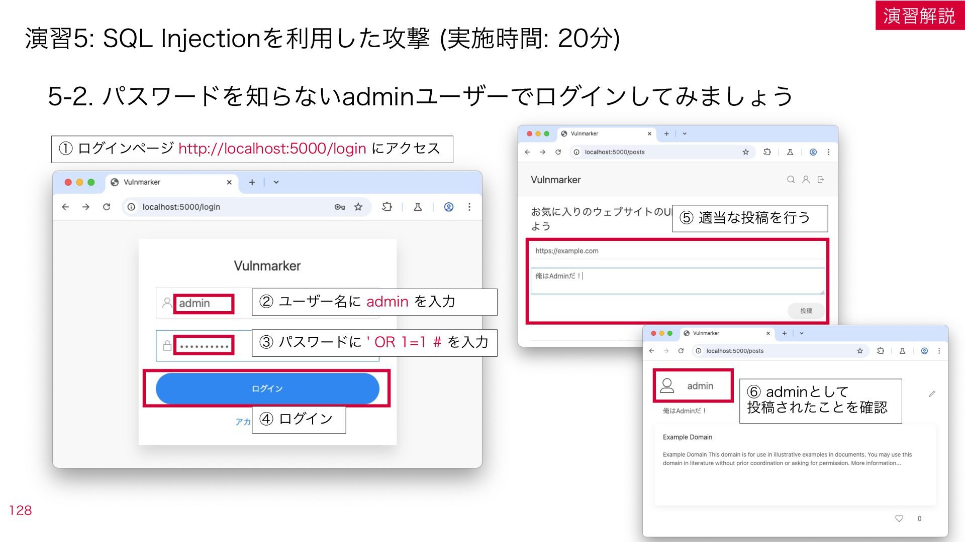Click the 投稿 submit button
This screenshot has height=542, width=965.
pos(806,311)
